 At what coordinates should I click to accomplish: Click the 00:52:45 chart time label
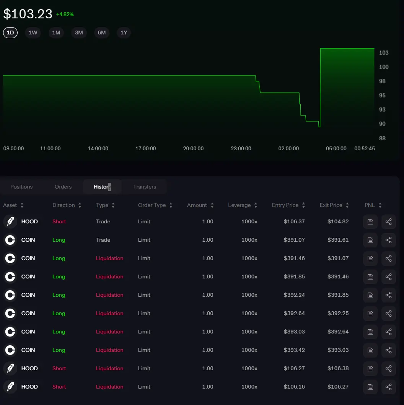[x=365, y=148]
